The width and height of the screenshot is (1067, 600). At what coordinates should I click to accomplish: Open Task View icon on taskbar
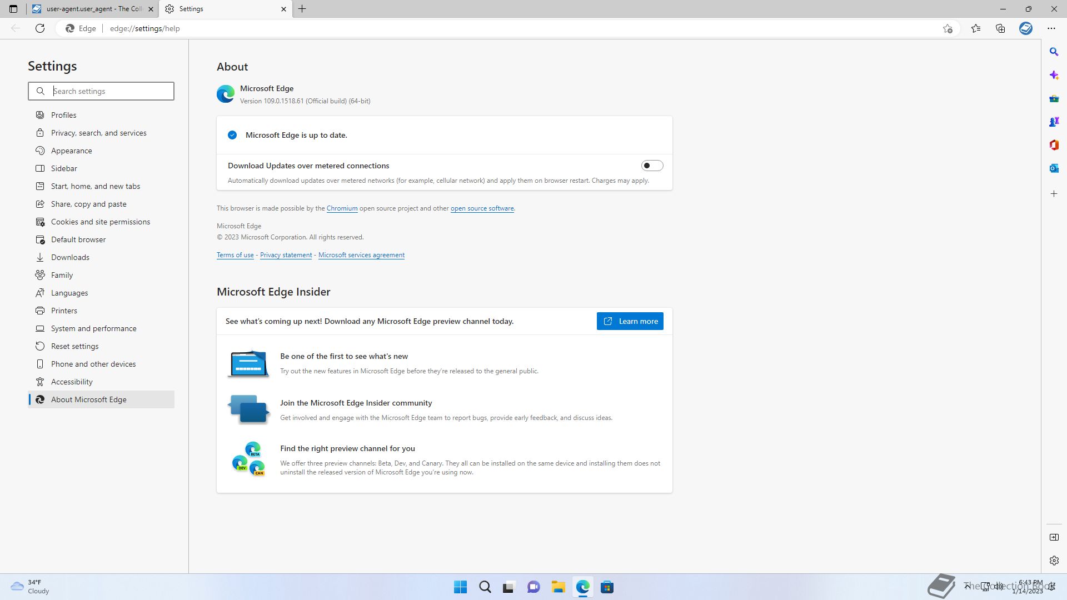(509, 587)
